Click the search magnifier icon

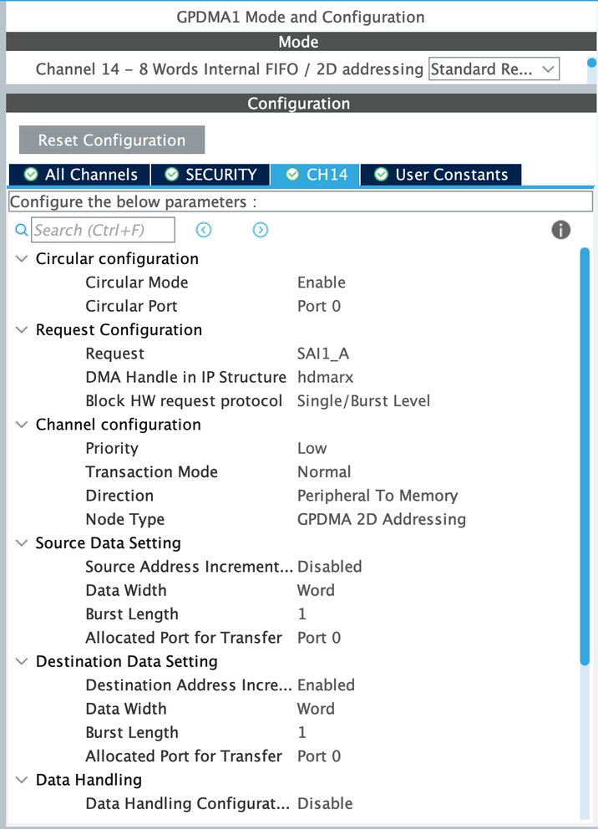click(x=20, y=230)
